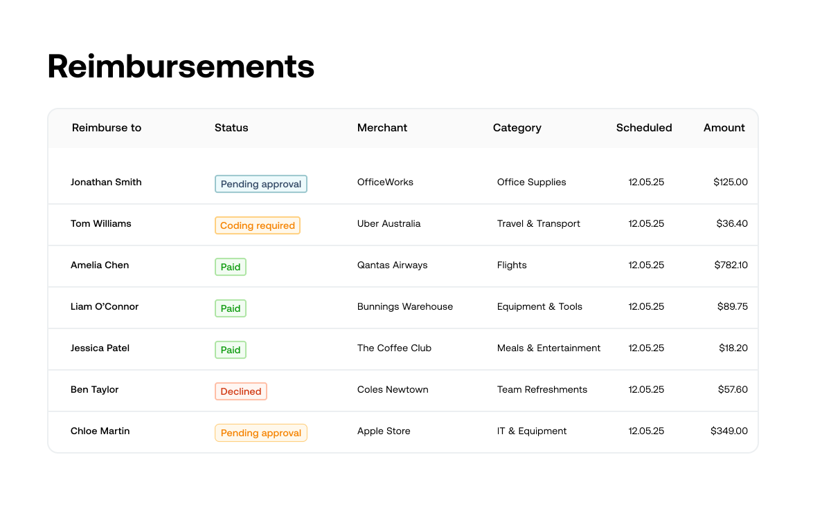Screen dimensions: 813x513
Task: Click Chloe Martin's Pending approval status badge
Action: 261,433
